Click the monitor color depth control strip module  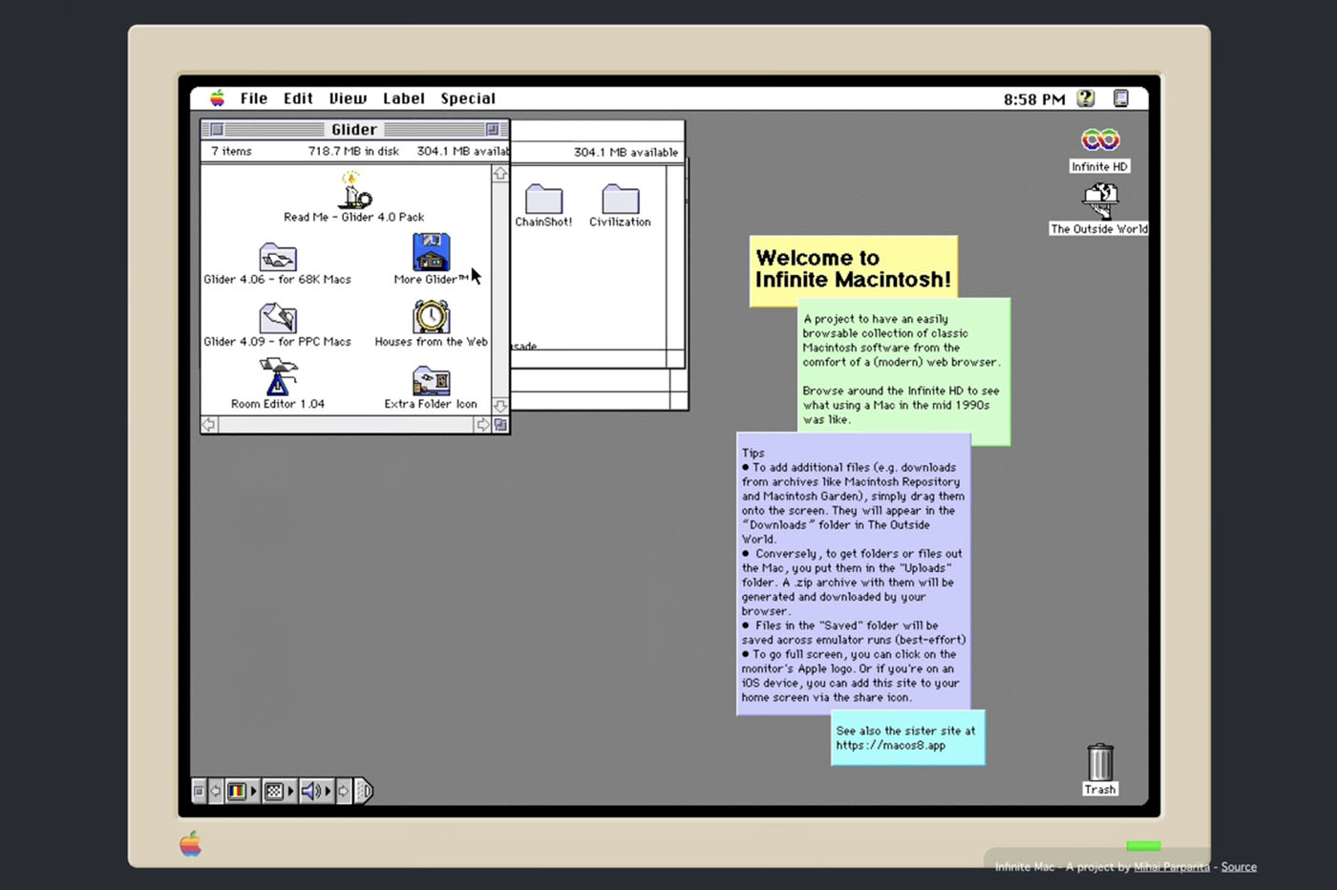point(236,791)
